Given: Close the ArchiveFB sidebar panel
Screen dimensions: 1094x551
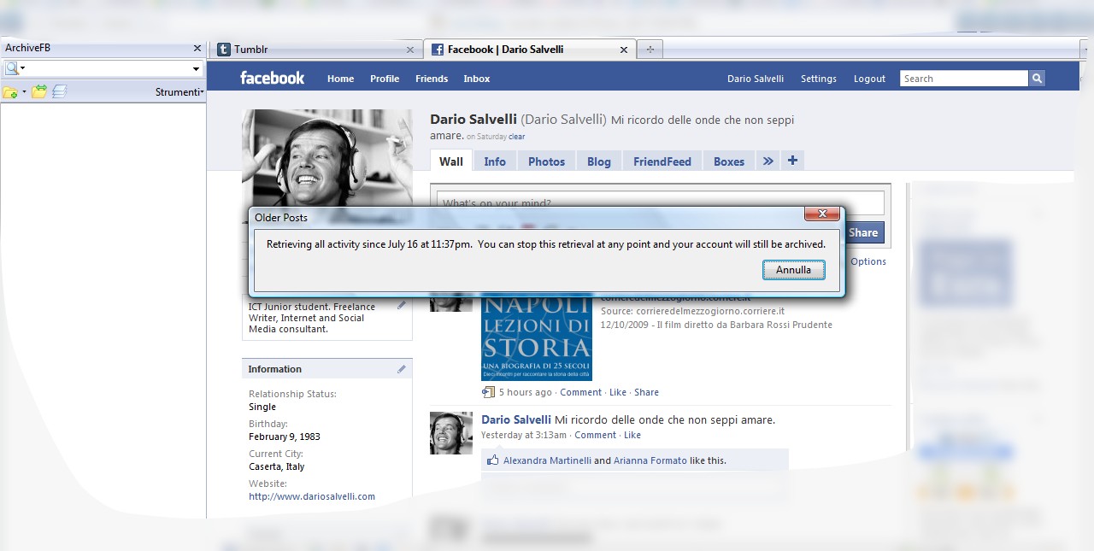Looking at the screenshot, I should (x=197, y=49).
